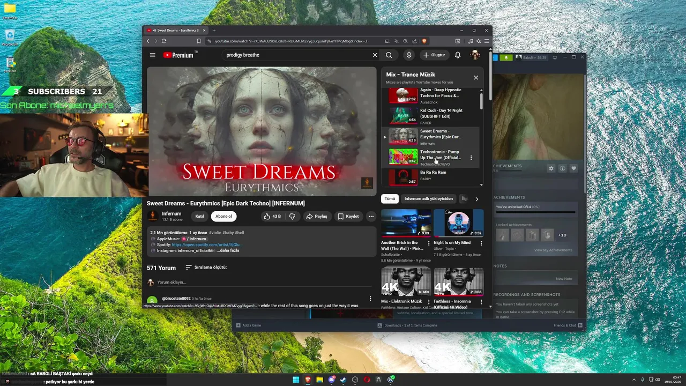Open the Brave browser main menu

click(x=487, y=41)
